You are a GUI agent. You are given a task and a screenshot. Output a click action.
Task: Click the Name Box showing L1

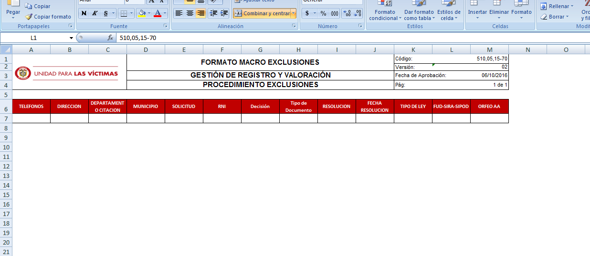tap(34, 38)
